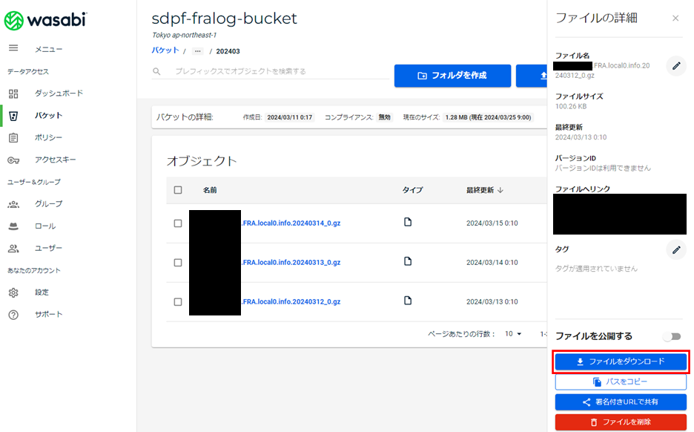
Task: Toggle the hamburger menu icon
Action: point(13,48)
